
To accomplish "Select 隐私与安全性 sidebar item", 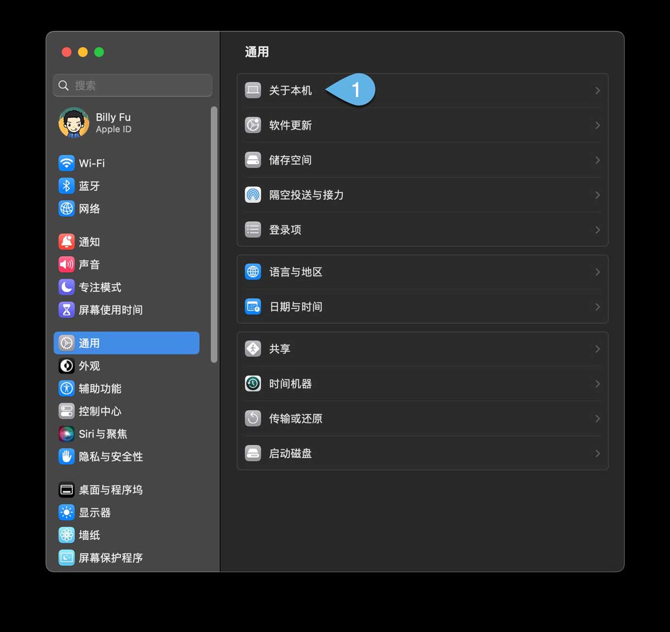I will coord(111,457).
